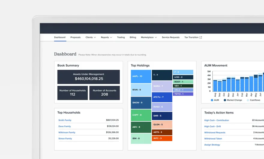264x159 pixels.
Task: Select the MARA - 7 holdings block
Action: coord(162,86)
